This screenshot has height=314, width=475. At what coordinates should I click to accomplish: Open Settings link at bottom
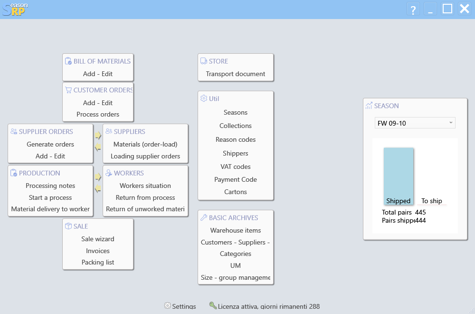184,306
